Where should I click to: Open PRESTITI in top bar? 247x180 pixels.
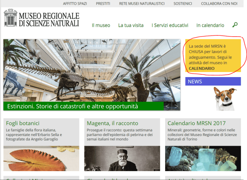tap(103, 3)
